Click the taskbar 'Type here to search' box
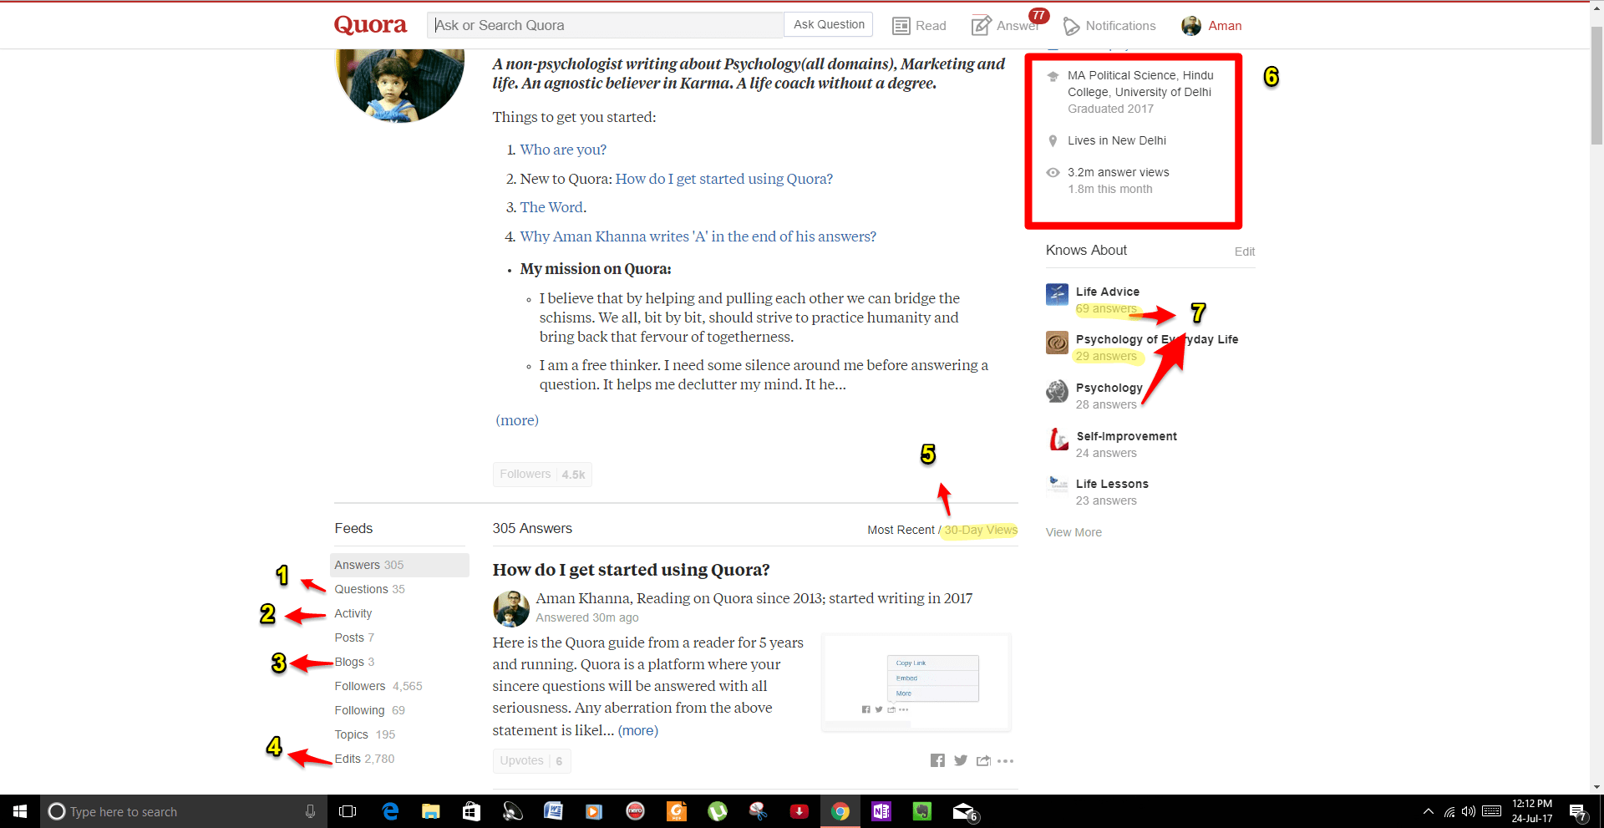1604x828 pixels. tap(184, 811)
